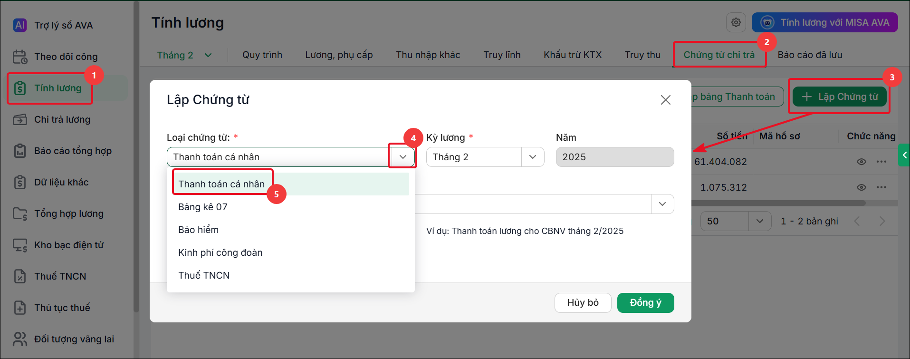Click the Thuế TNCN document icon
Viewport: 910px width, 359px height.
click(x=20, y=276)
